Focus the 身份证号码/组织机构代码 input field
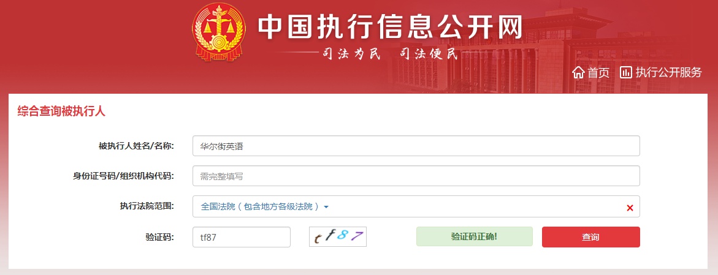The height and width of the screenshot is (275, 718). click(416, 176)
